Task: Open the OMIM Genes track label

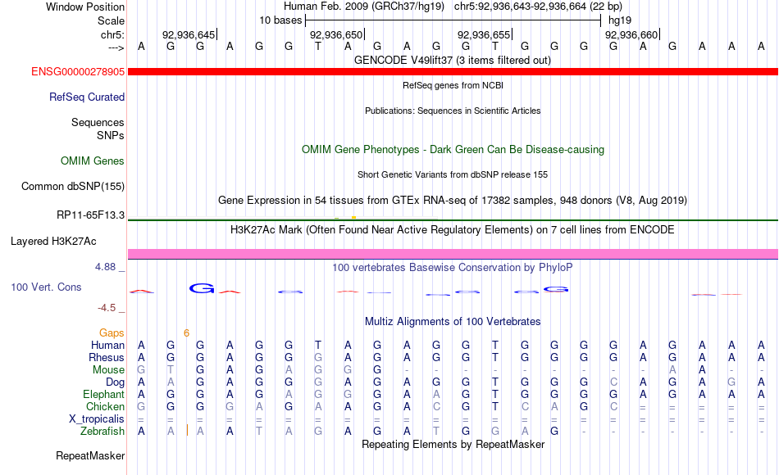Action: (92, 161)
